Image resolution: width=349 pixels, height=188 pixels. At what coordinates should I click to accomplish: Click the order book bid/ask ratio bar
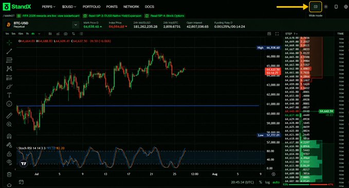(308, 185)
